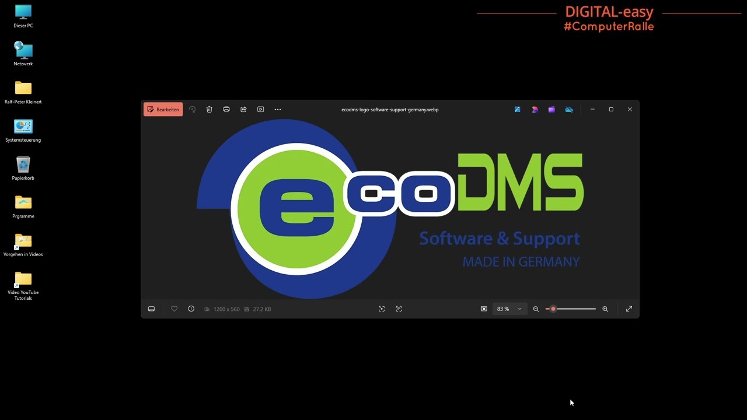Image resolution: width=747 pixels, height=420 pixels.
Task: Zoom in with the plus magnifier
Action: 605,309
